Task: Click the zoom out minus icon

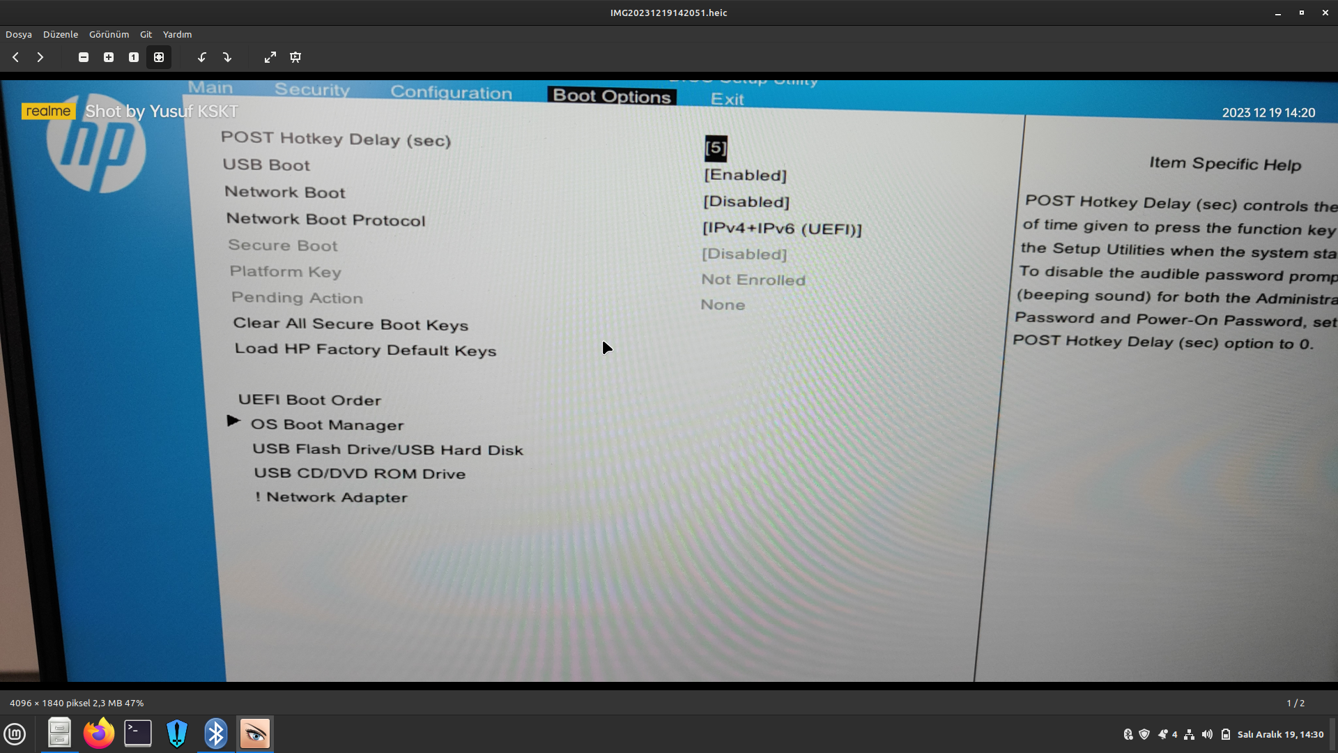Action: [84, 57]
